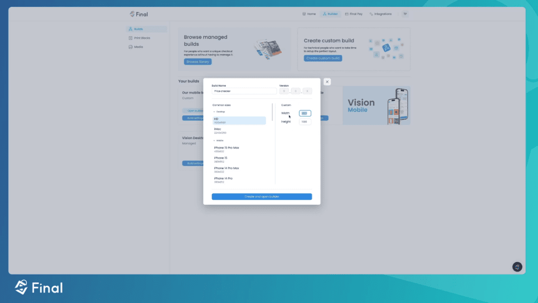
Task: Click the Builds sidebar icon
Action: coord(130,29)
